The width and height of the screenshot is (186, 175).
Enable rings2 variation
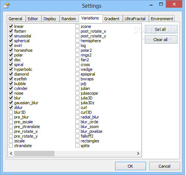(x=77, y=55)
